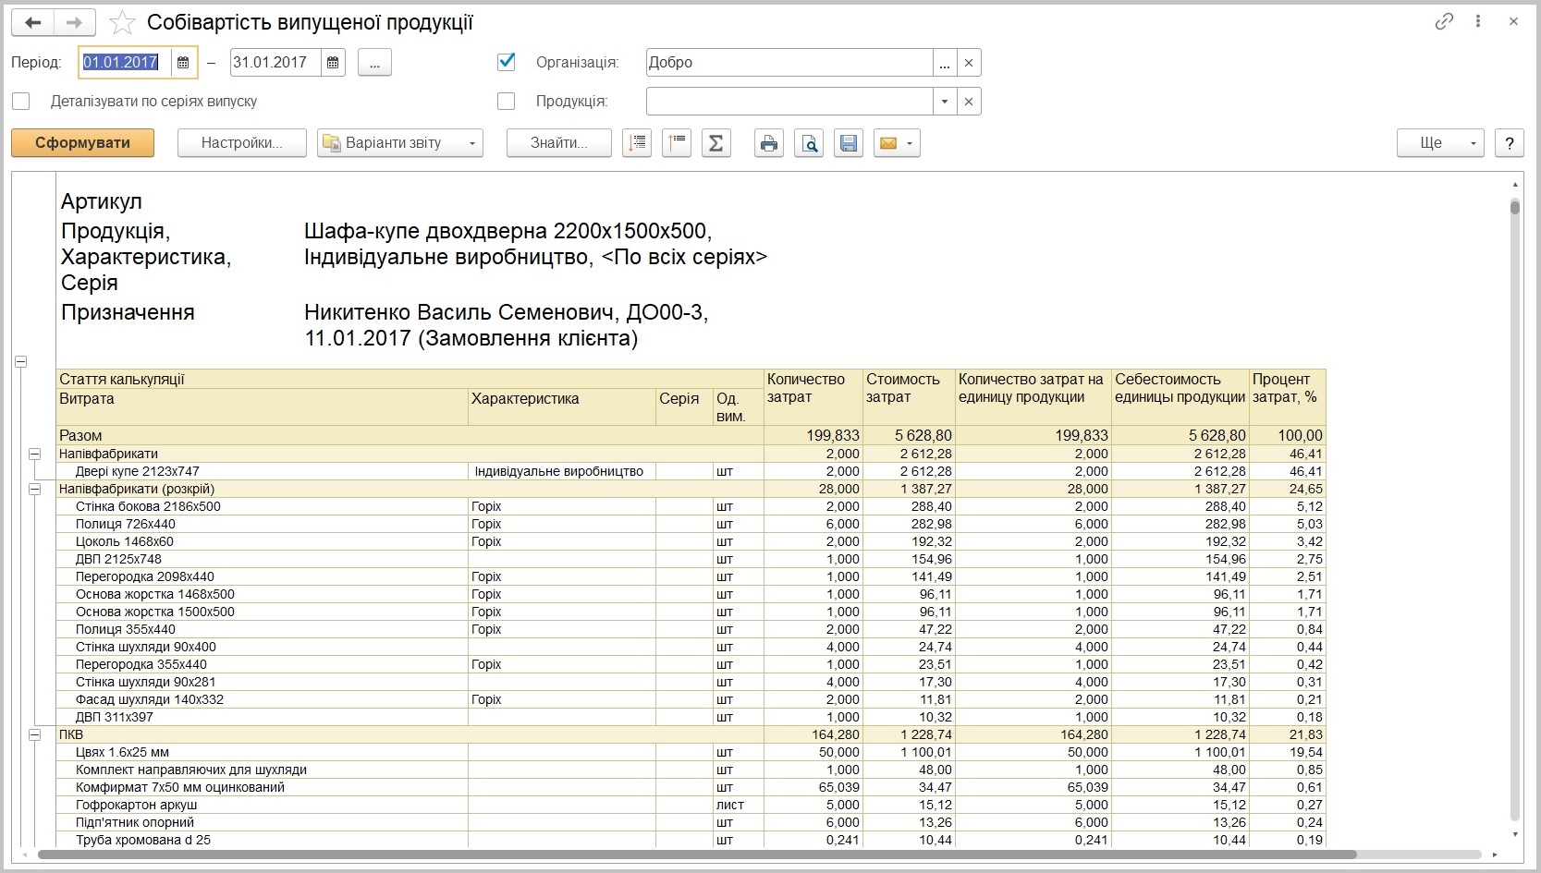Collapse the Напівфабрикати (розкрій) group

click(34, 489)
